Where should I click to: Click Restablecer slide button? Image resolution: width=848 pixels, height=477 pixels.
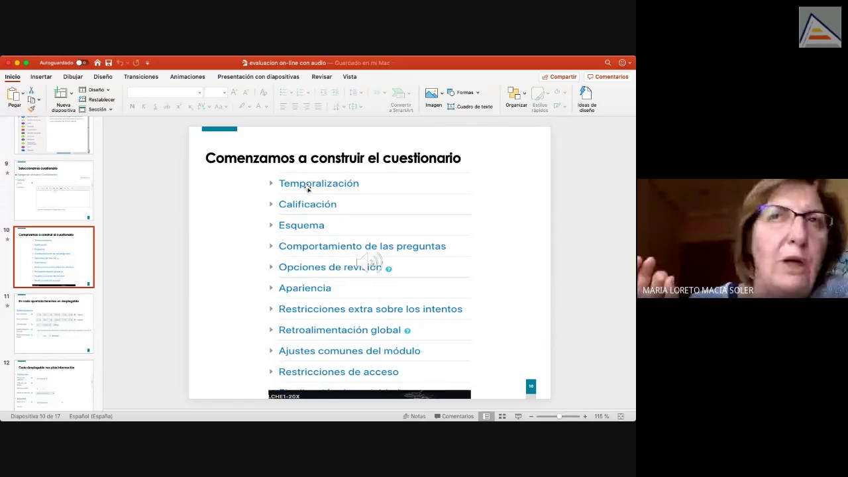97,99
